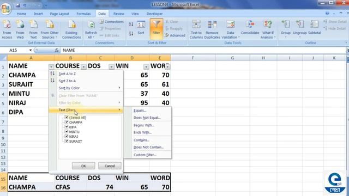Open From Other Sources menu
Image resolution: width=349 pixels, height=196 pixels.
[50, 29]
